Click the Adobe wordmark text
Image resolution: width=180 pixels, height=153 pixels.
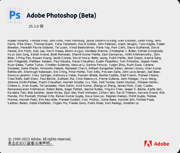(x=162, y=144)
